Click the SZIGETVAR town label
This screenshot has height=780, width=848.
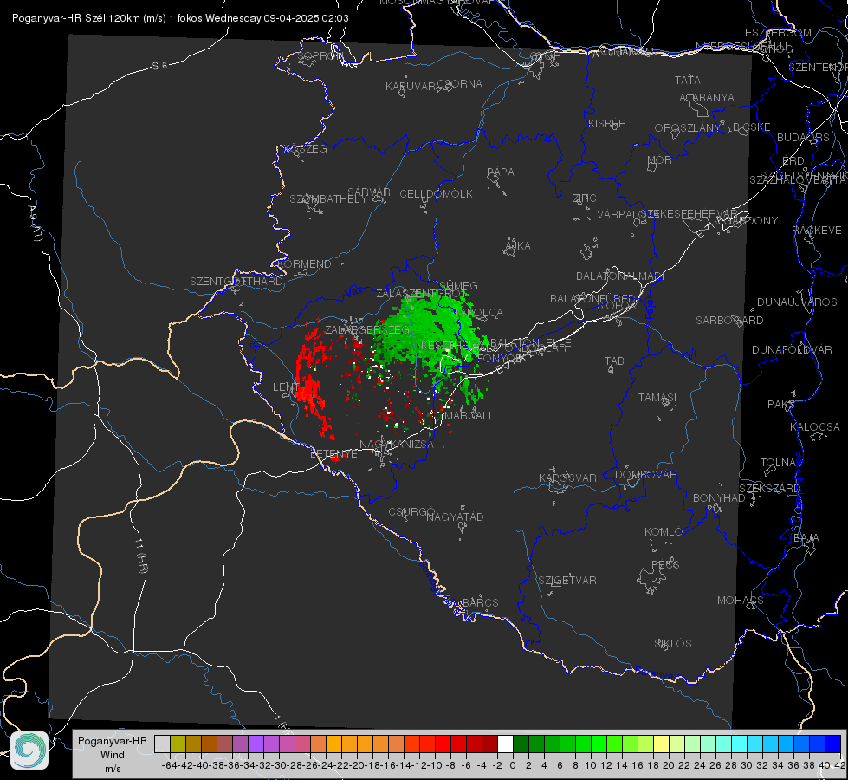pyautogui.click(x=567, y=581)
